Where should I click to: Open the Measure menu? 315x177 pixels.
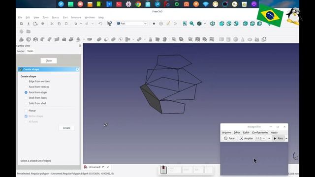[76, 18]
